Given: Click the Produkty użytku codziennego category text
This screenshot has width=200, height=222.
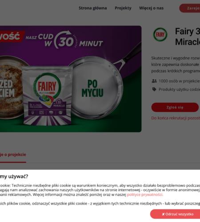Looking at the screenshot, I should pos(180,89).
